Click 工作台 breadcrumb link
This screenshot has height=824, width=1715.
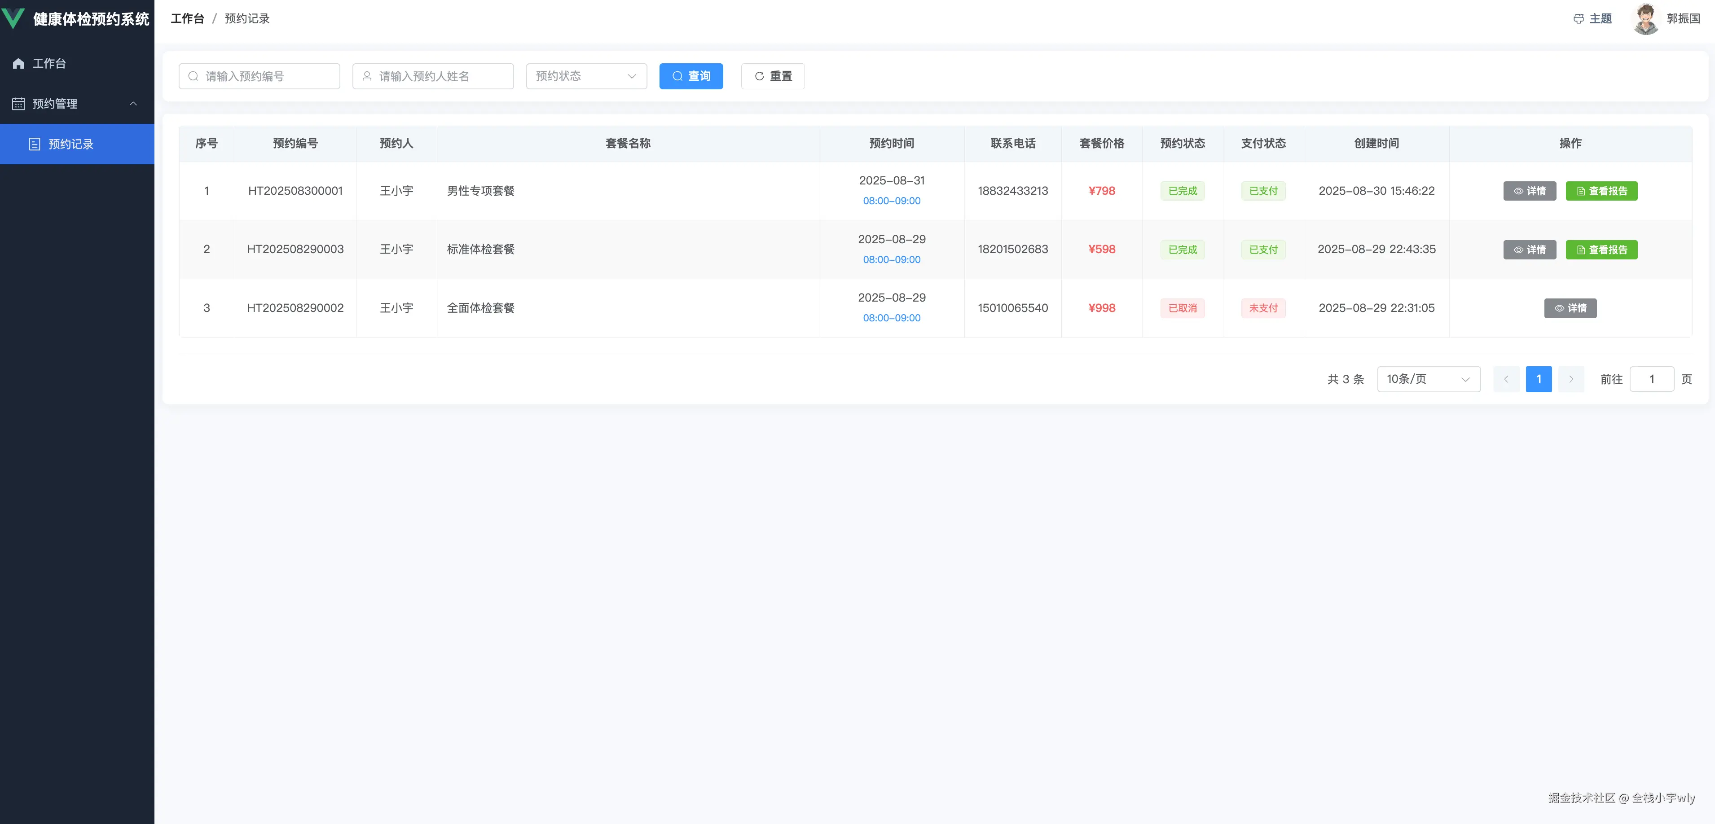[187, 19]
